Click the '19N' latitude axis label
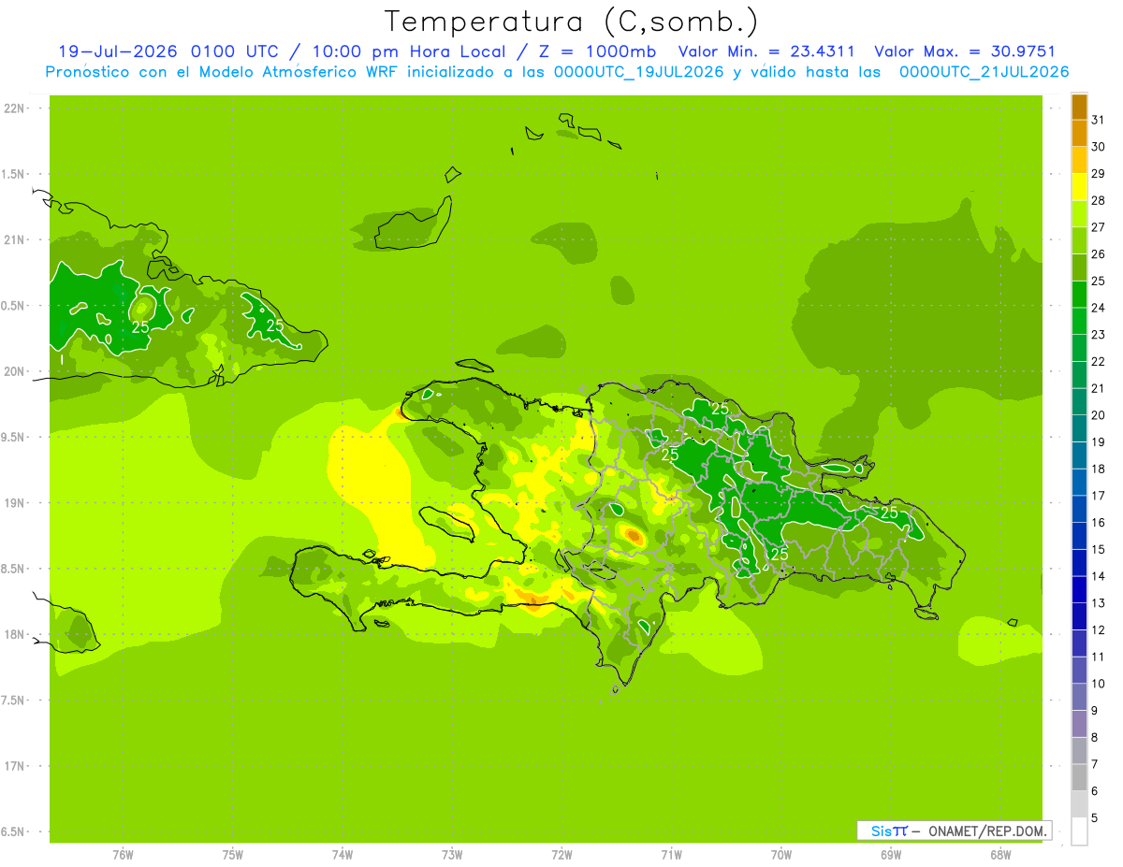 [x=14, y=503]
